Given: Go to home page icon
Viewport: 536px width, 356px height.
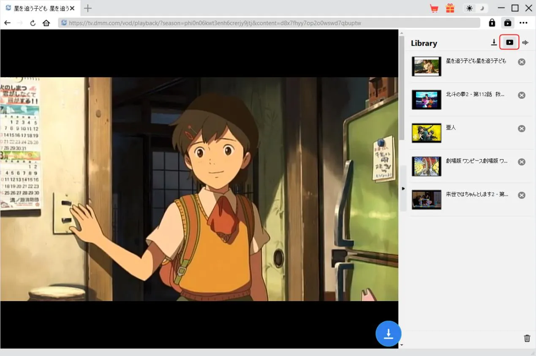Looking at the screenshot, I should 46,23.
